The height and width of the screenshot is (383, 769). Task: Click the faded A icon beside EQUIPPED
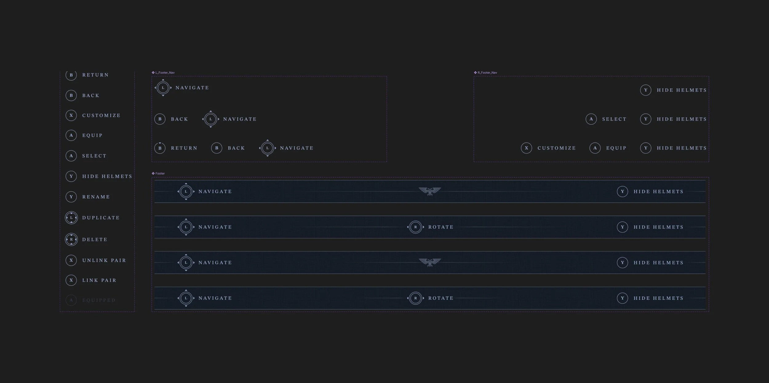(71, 300)
